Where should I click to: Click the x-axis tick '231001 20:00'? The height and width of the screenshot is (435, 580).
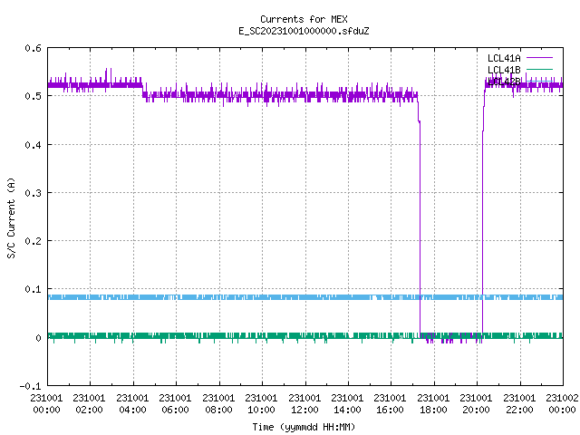476,404
